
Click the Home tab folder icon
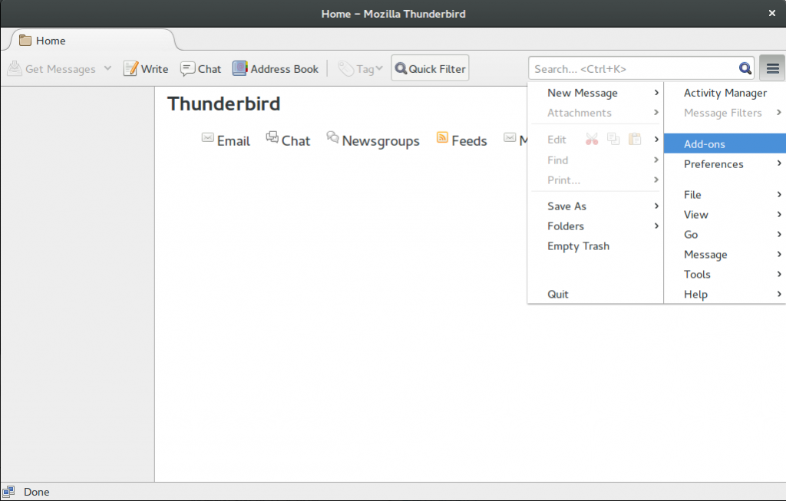[x=25, y=41]
